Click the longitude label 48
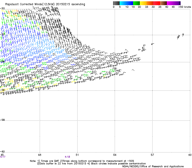Image resolution: width=192 pixels, height=168 pixels. coord(40,155)
